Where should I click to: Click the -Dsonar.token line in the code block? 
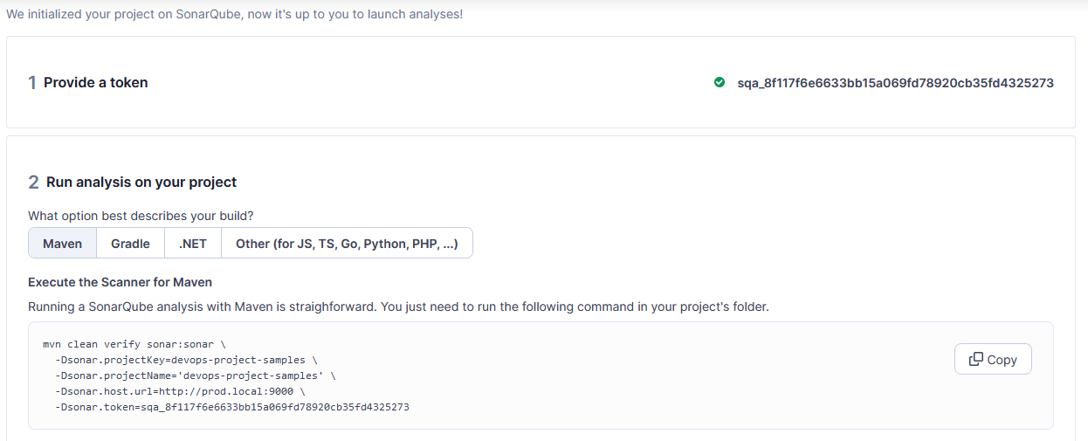tap(232, 407)
